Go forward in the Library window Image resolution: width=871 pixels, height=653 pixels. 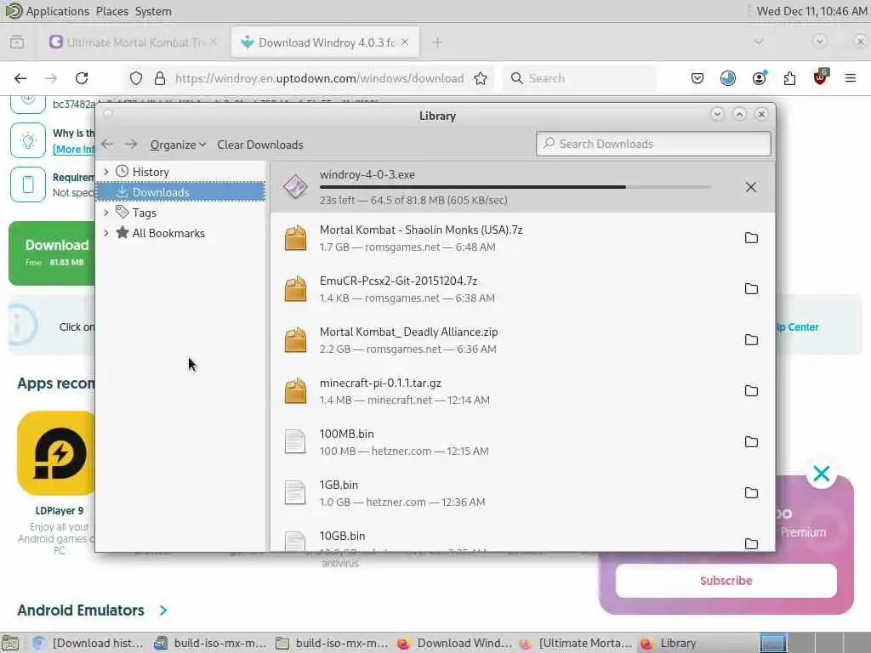131,145
